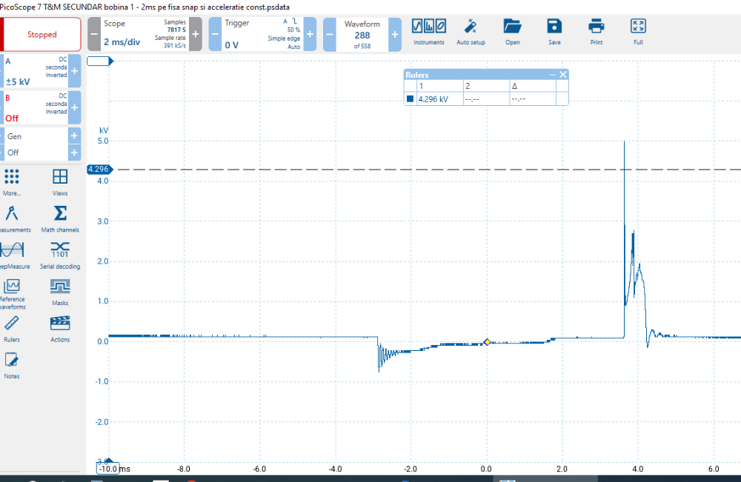Click the Open file button
Screen dimensions: 741x482
pyautogui.click(x=513, y=30)
